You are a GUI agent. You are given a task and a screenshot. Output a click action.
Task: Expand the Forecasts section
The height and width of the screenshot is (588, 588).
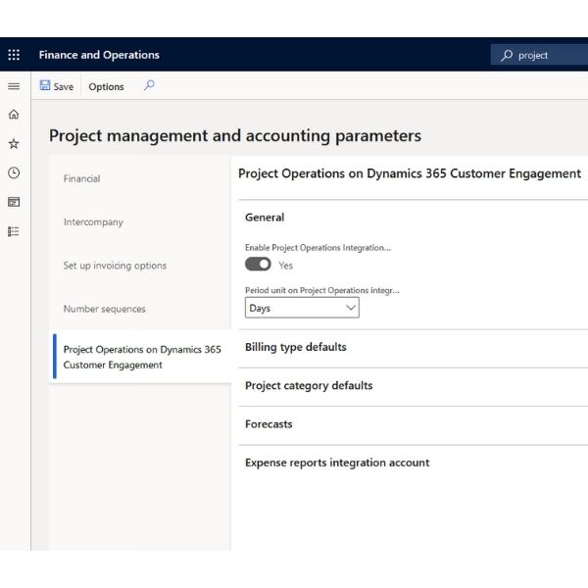click(413, 424)
